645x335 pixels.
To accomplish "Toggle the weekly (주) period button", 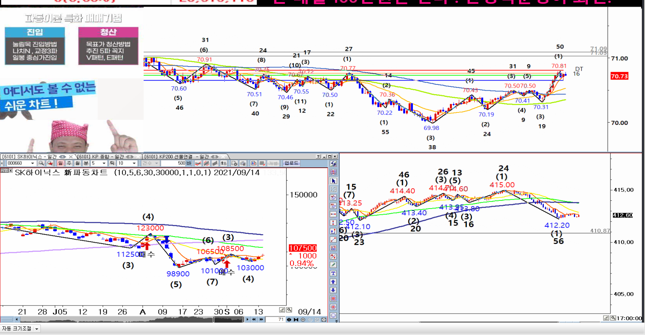I will (x=69, y=163).
